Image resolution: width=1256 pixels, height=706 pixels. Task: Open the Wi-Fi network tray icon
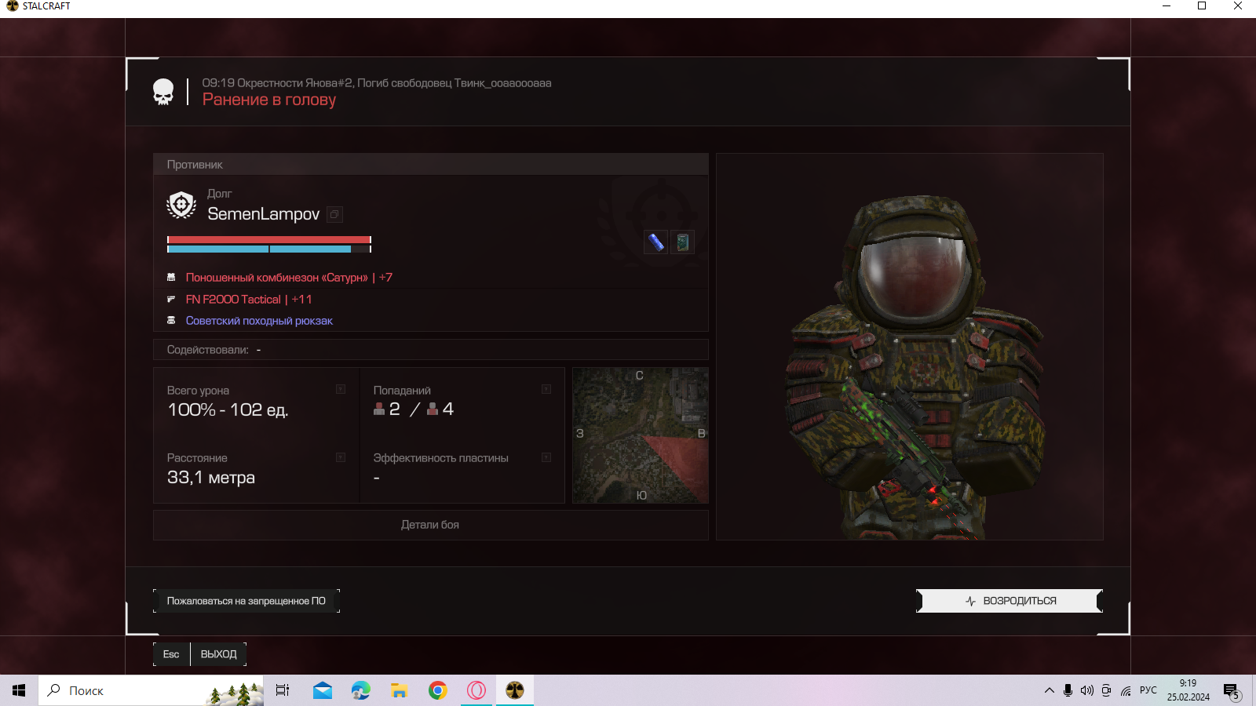[x=1126, y=690]
